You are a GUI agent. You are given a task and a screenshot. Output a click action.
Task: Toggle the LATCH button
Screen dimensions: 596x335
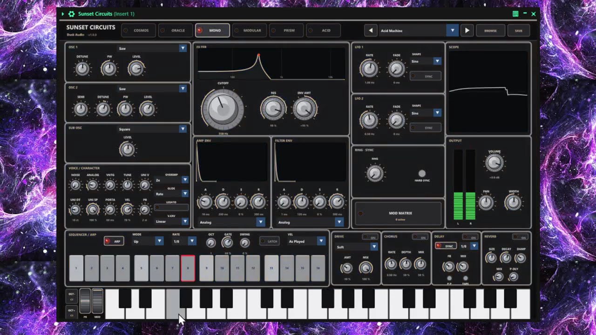coord(269,241)
